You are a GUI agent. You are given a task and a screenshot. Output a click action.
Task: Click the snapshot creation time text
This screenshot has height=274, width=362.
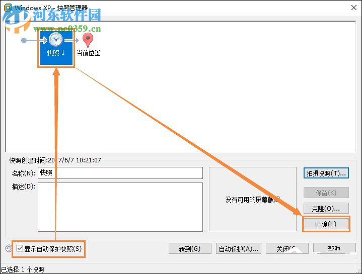55,160
